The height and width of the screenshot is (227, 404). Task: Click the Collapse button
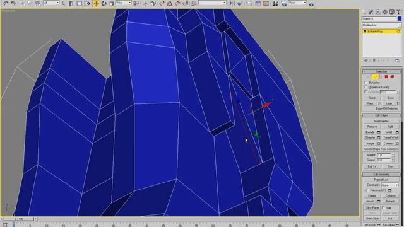(x=391, y=195)
